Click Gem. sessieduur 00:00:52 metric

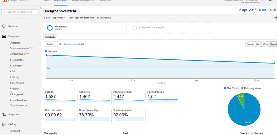tap(61, 115)
